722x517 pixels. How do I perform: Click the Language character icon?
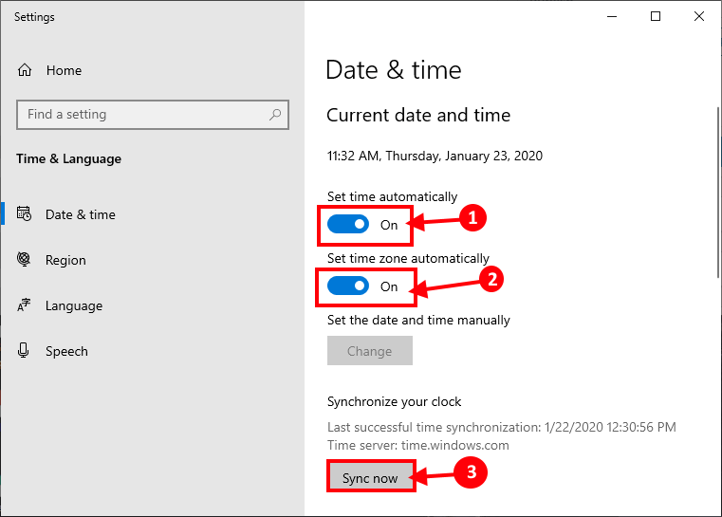pyautogui.click(x=24, y=305)
